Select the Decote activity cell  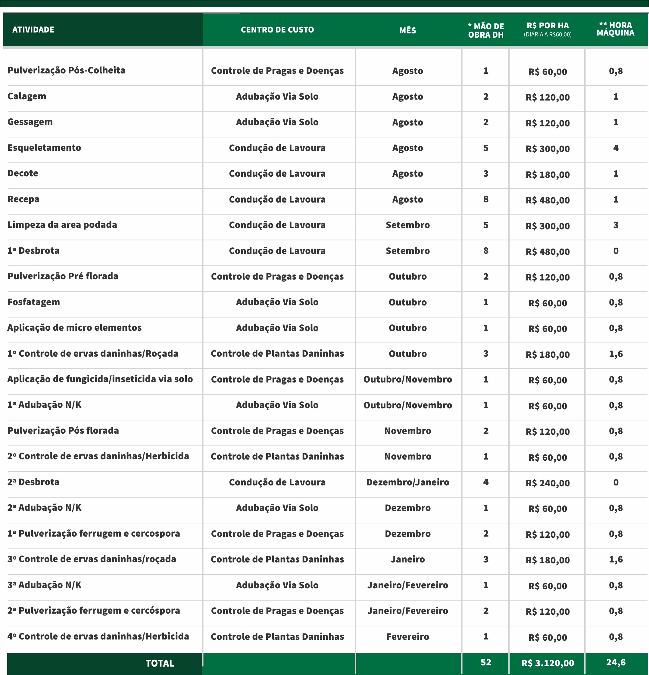(x=23, y=173)
